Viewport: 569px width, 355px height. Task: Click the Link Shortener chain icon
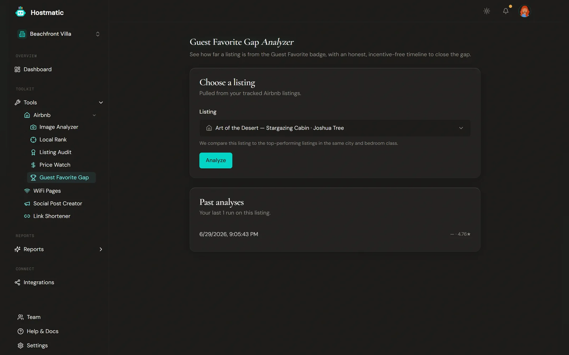tap(27, 216)
